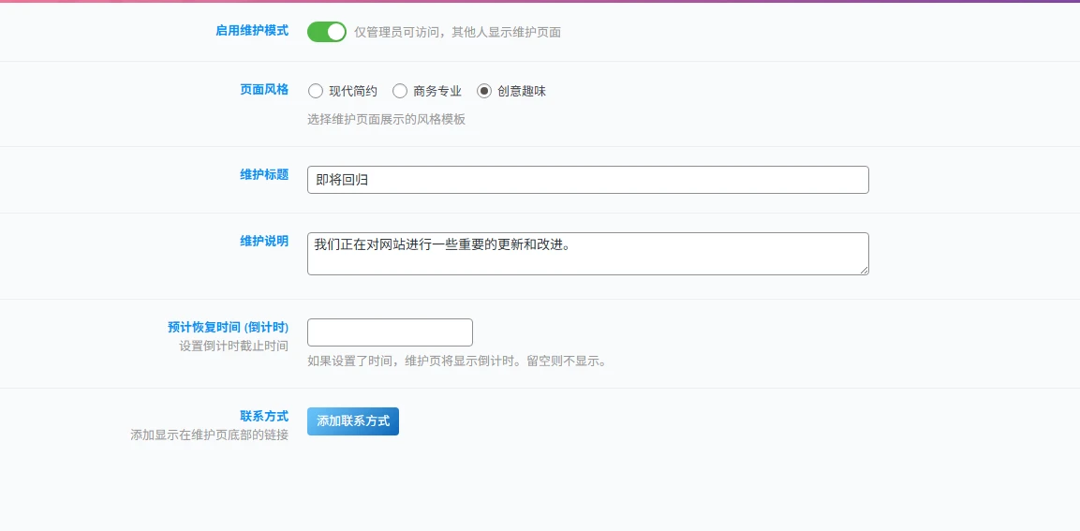Click the 页面风格 field label
The image size is (1080, 531).
click(x=264, y=90)
